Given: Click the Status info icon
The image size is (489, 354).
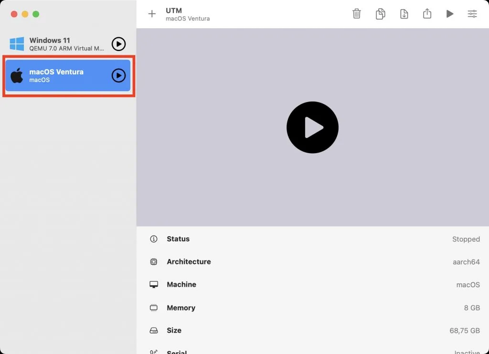Looking at the screenshot, I should (154, 239).
